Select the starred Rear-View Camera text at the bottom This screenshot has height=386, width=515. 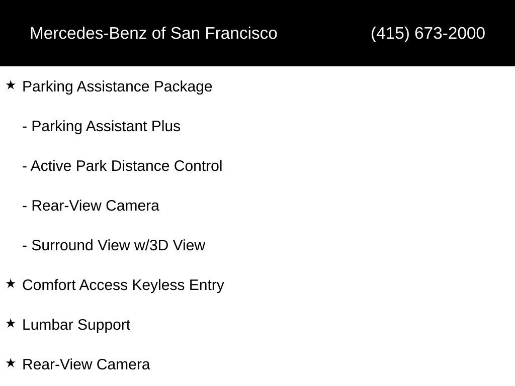(86, 364)
